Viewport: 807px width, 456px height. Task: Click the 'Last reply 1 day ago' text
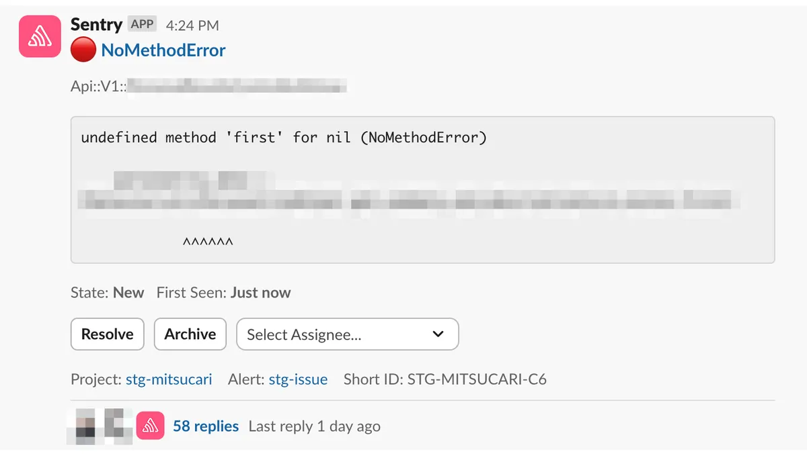click(x=314, y=426)
